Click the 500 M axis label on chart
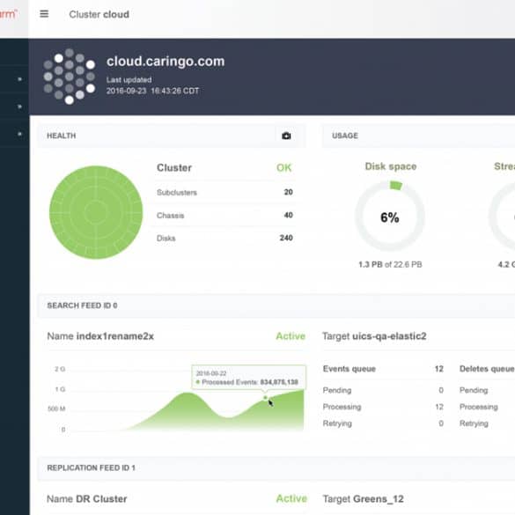The height and width of the screenshot is (515, 515). 56,408
